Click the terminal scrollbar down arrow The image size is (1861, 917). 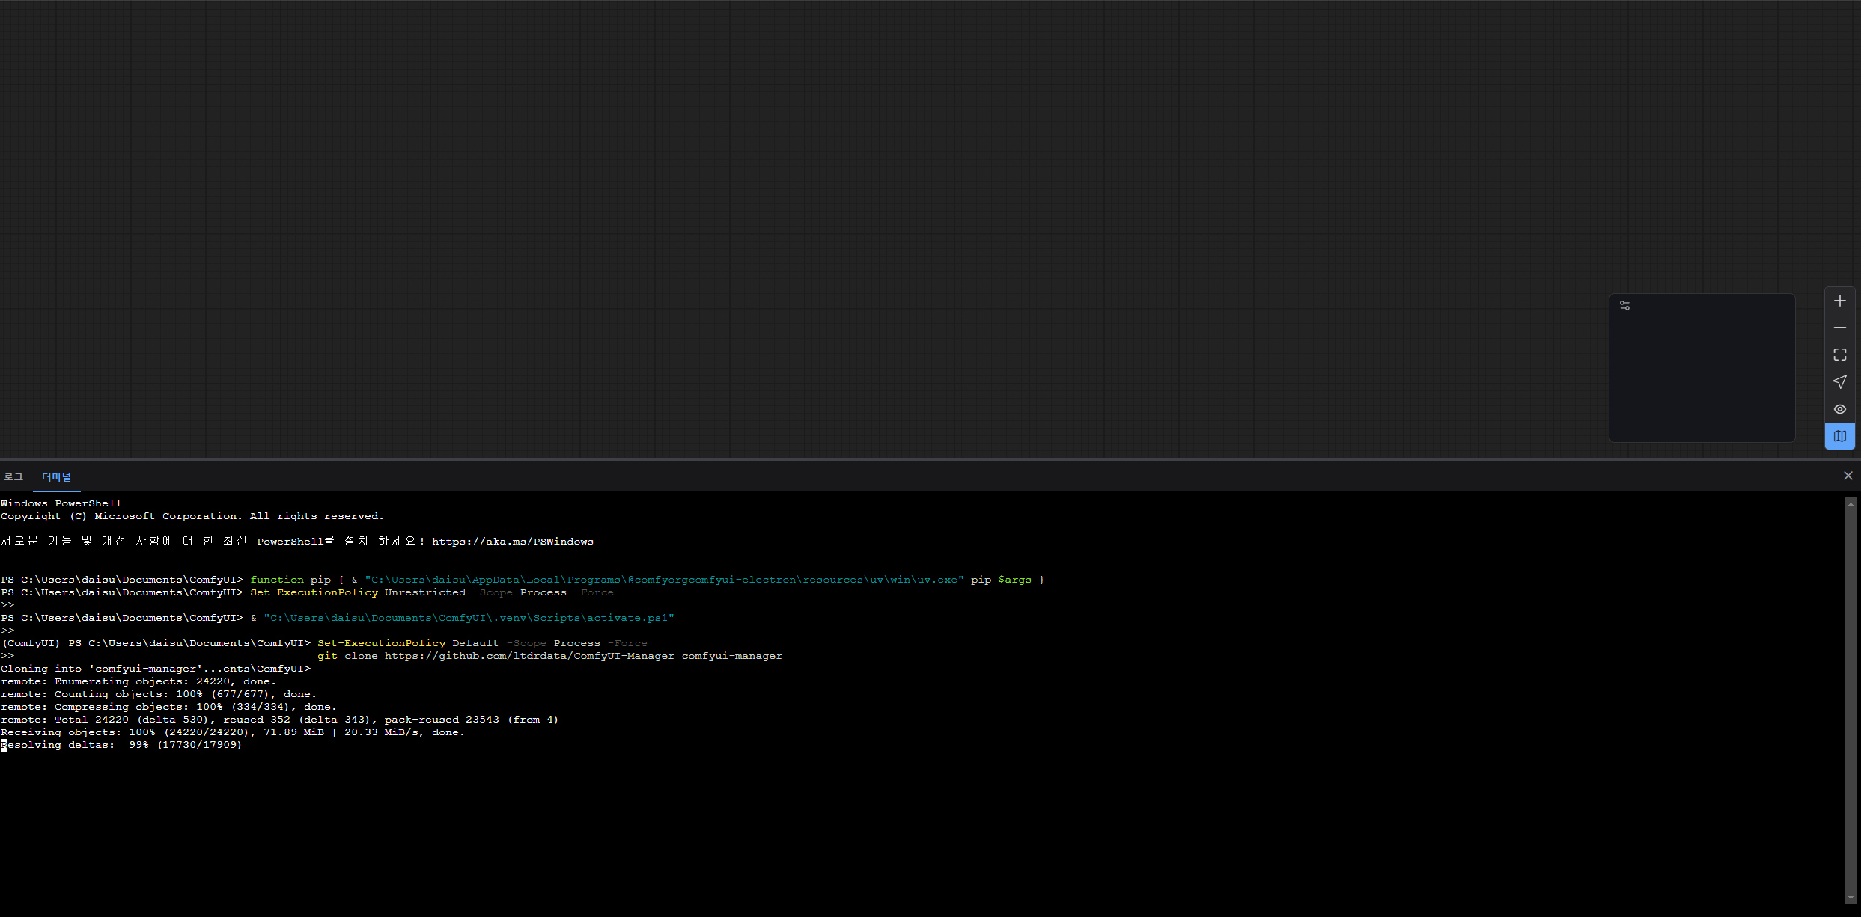coord(1851,898)
